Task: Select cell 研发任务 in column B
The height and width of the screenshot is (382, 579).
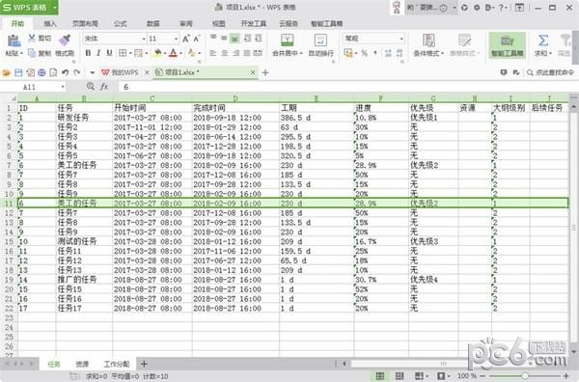Action: pyautogui.click(x=84, y=118)
